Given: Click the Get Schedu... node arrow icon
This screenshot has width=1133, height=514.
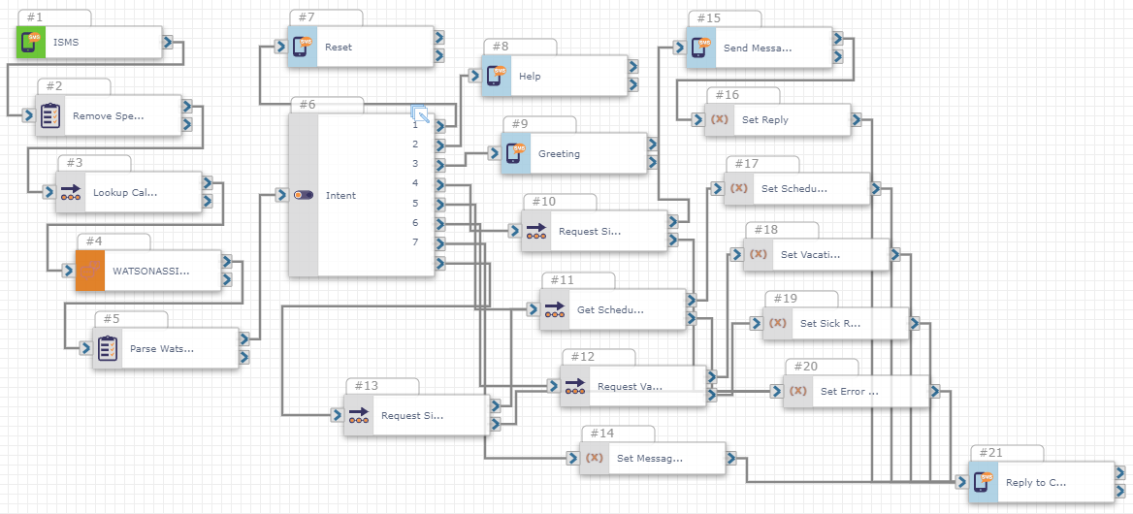Looking at the screenshot, I should point(555,309).
